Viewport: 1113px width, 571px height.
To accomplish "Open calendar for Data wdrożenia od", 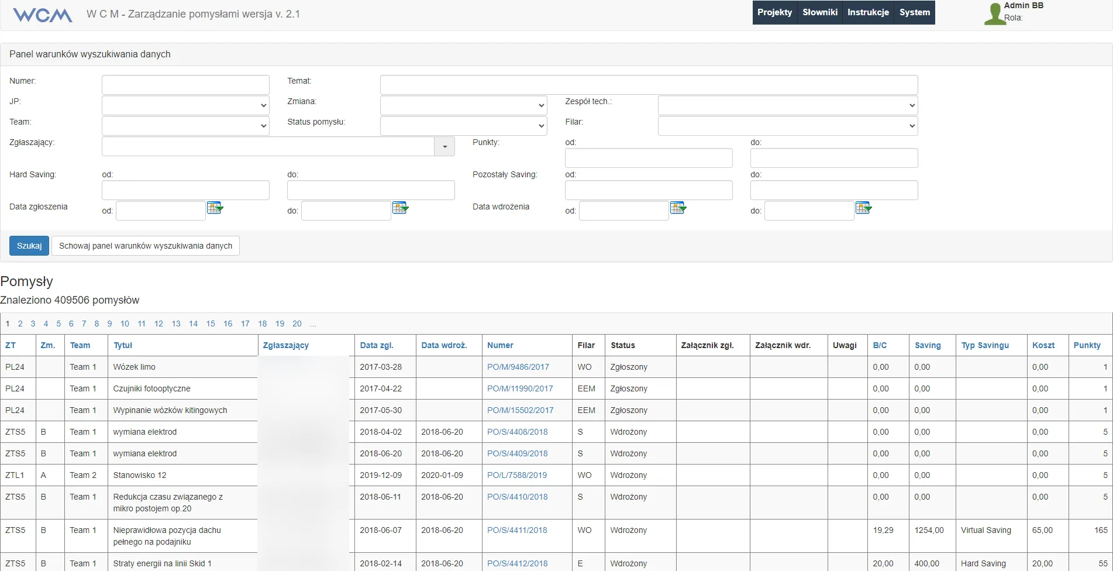I will [678, 208].
